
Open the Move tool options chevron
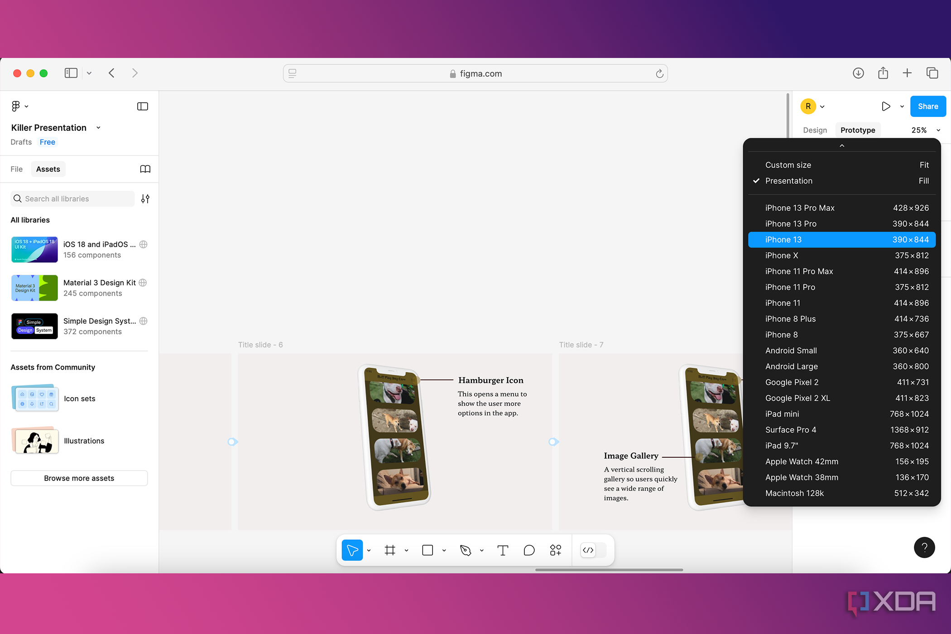[369, 551]
